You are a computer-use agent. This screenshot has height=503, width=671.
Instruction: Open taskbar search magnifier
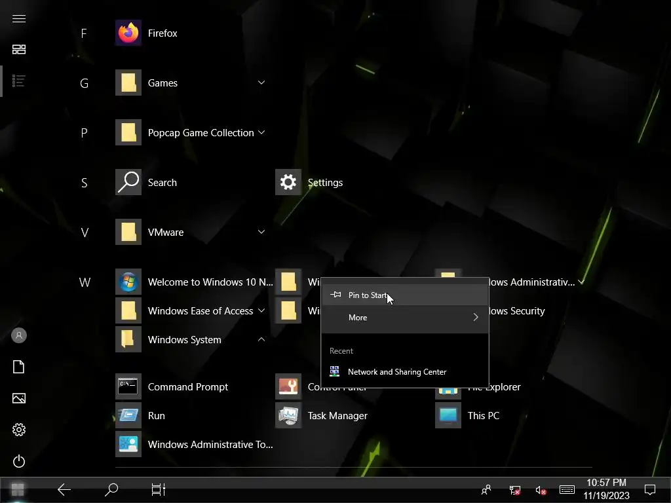111,490
